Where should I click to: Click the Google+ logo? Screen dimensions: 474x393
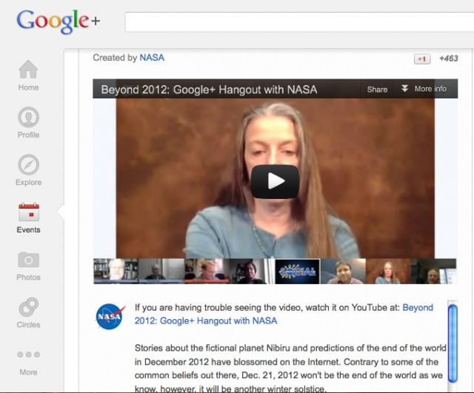pos(58,21)
